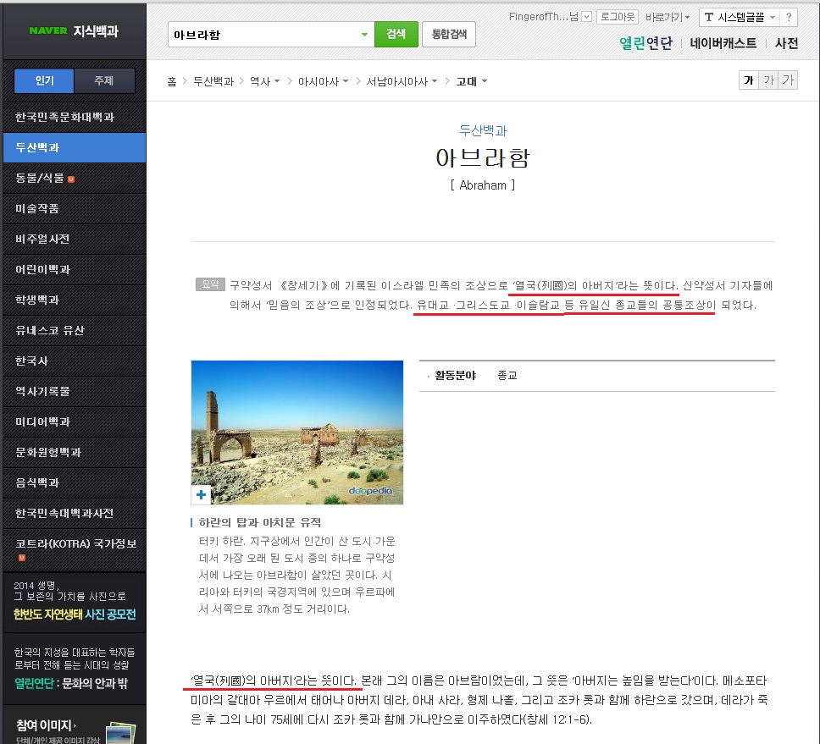820x744 pixels.
Task: Click the 로그아웃 button
Action: 618,17
